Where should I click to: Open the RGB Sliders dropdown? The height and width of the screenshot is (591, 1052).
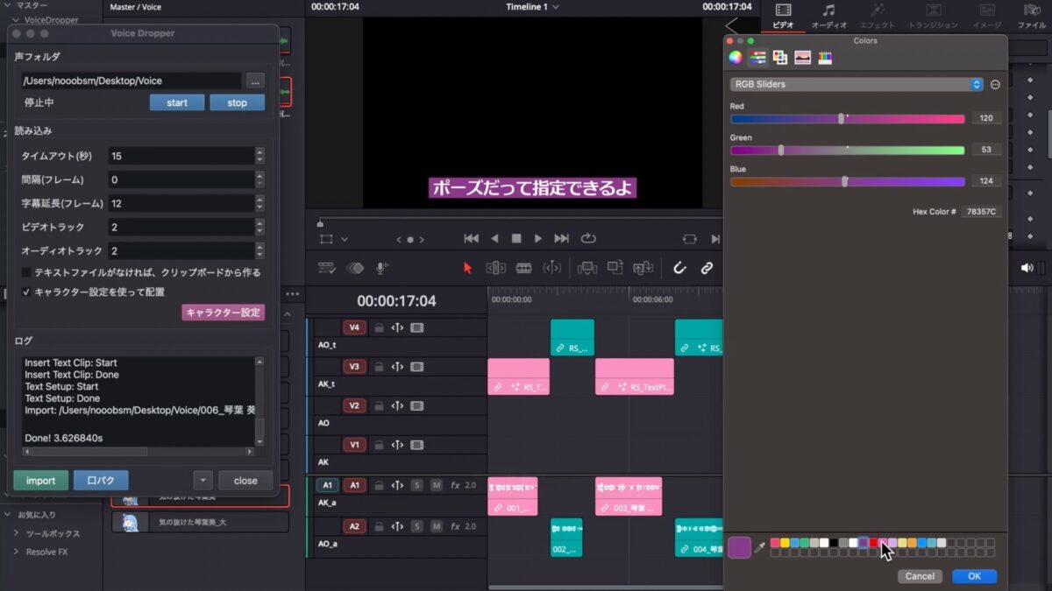(857, 84)
